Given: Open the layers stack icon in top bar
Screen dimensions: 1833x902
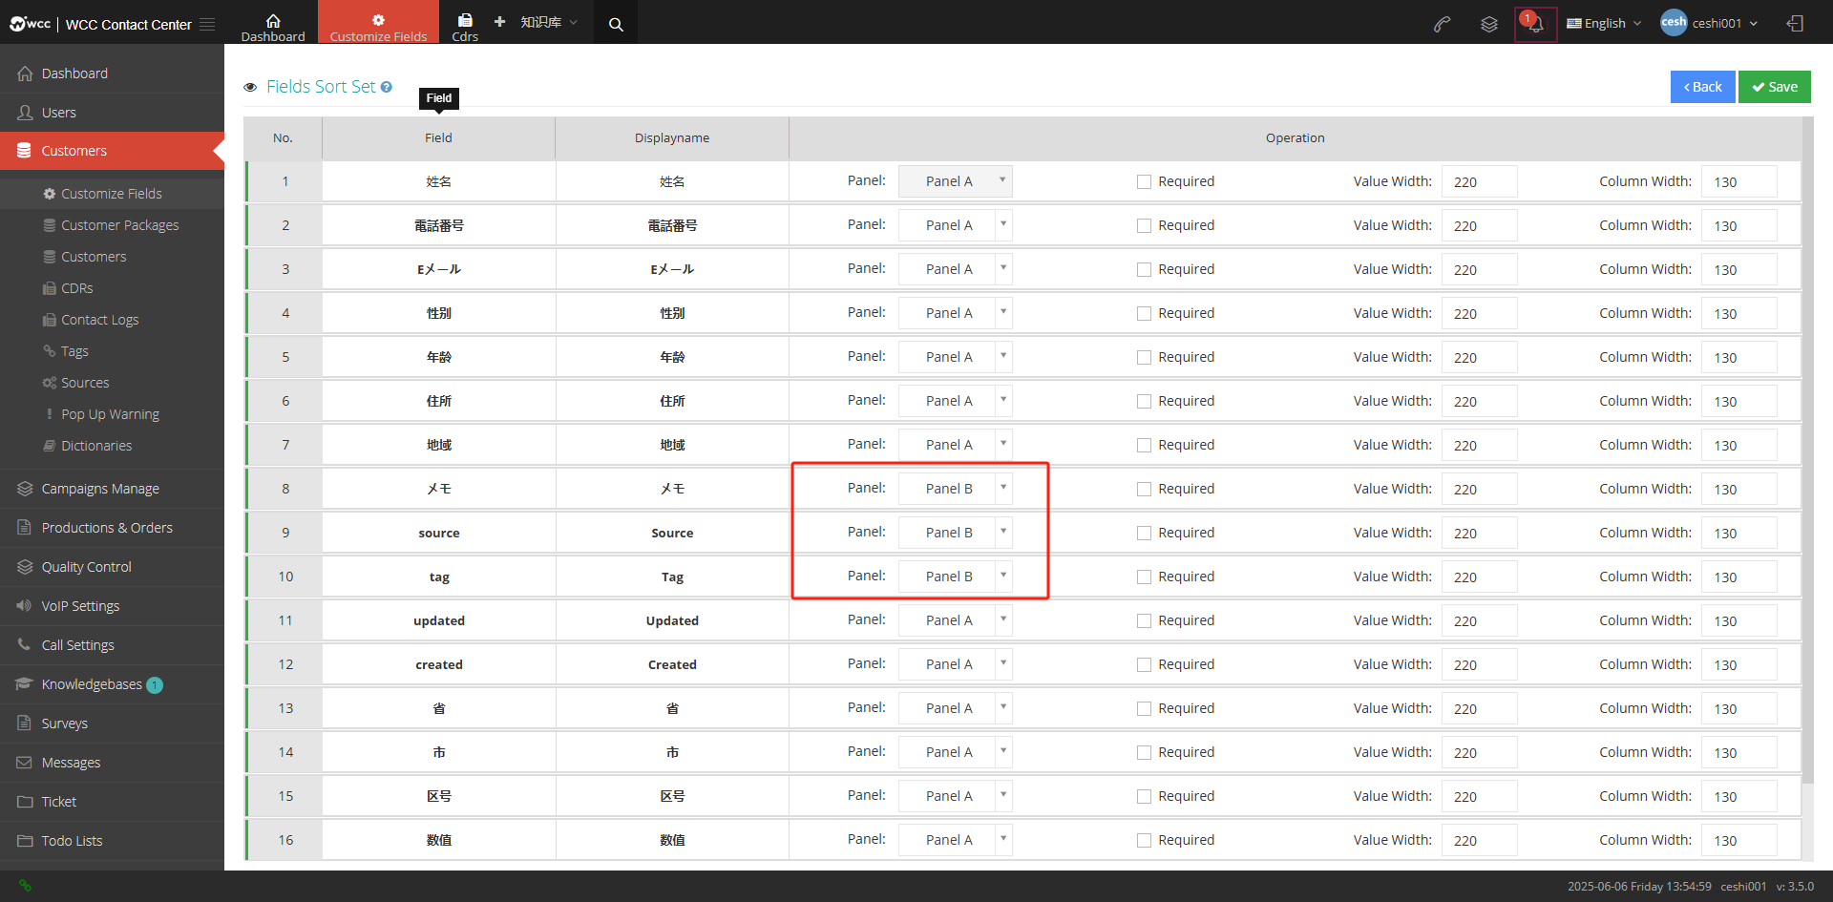Looking at the screenshot, I should point(1488,24).
